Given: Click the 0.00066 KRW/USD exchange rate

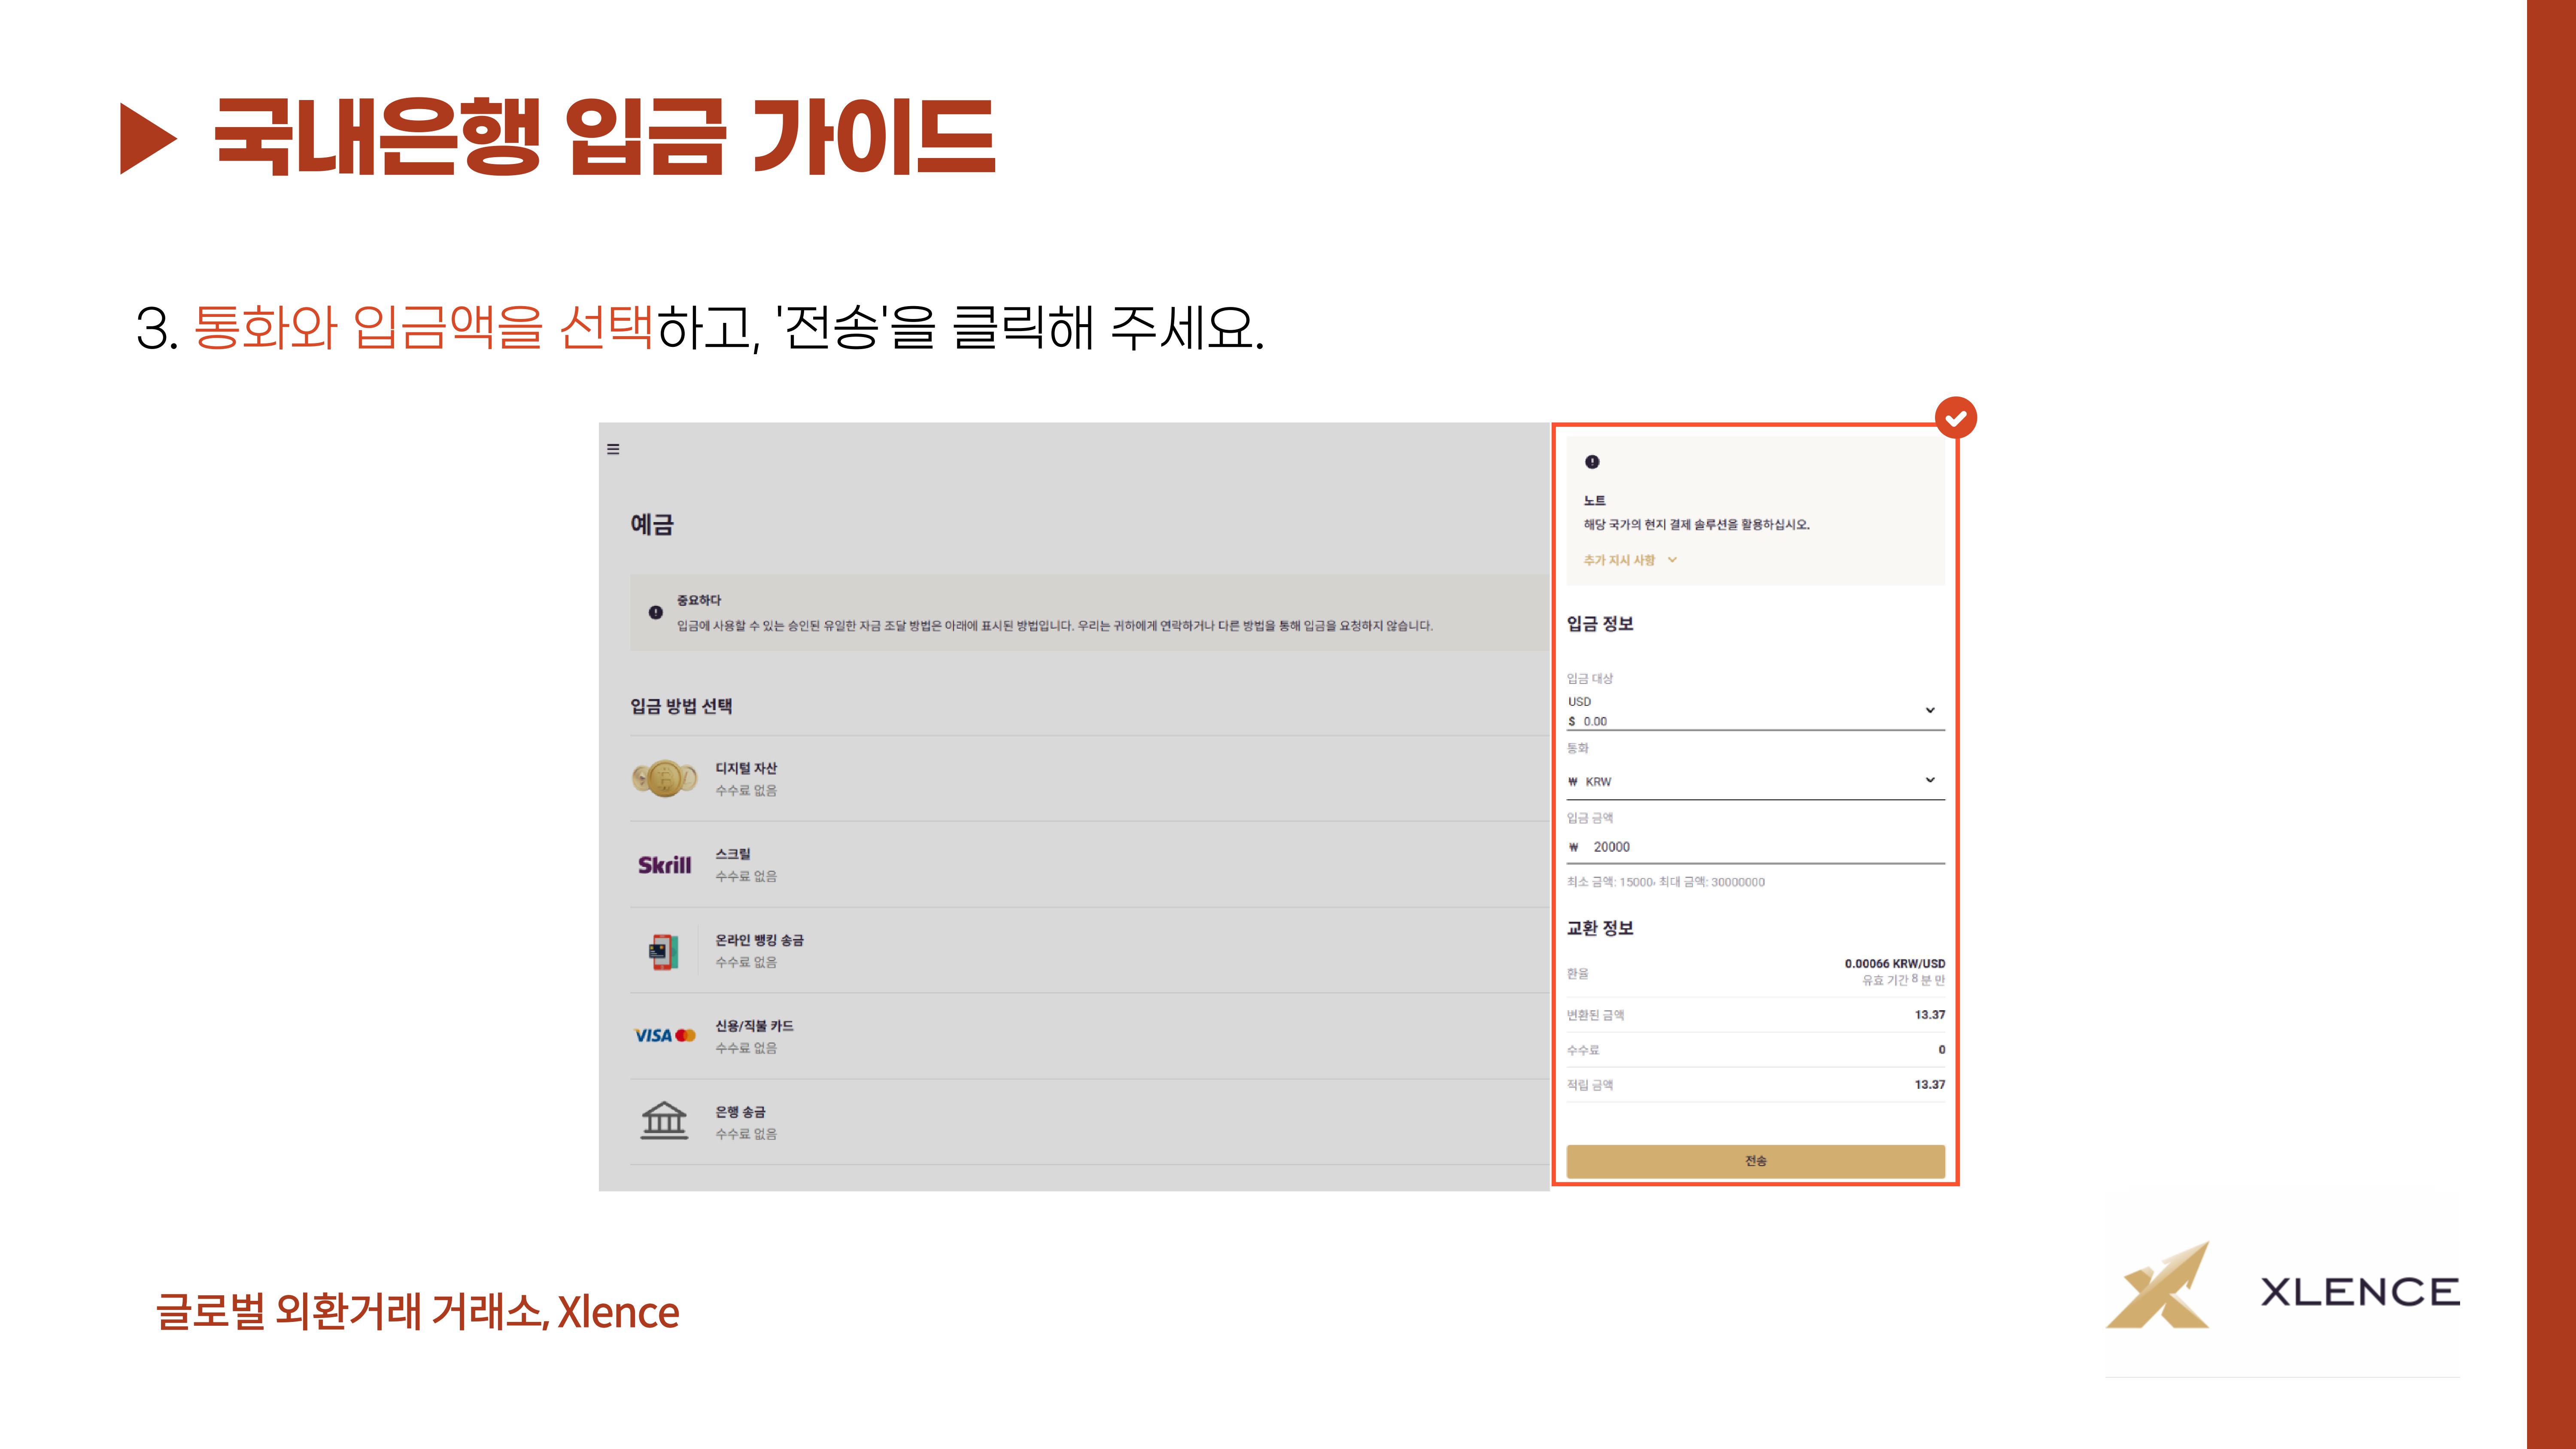Looking at the screenshot, I should (x=1895, y=964).
